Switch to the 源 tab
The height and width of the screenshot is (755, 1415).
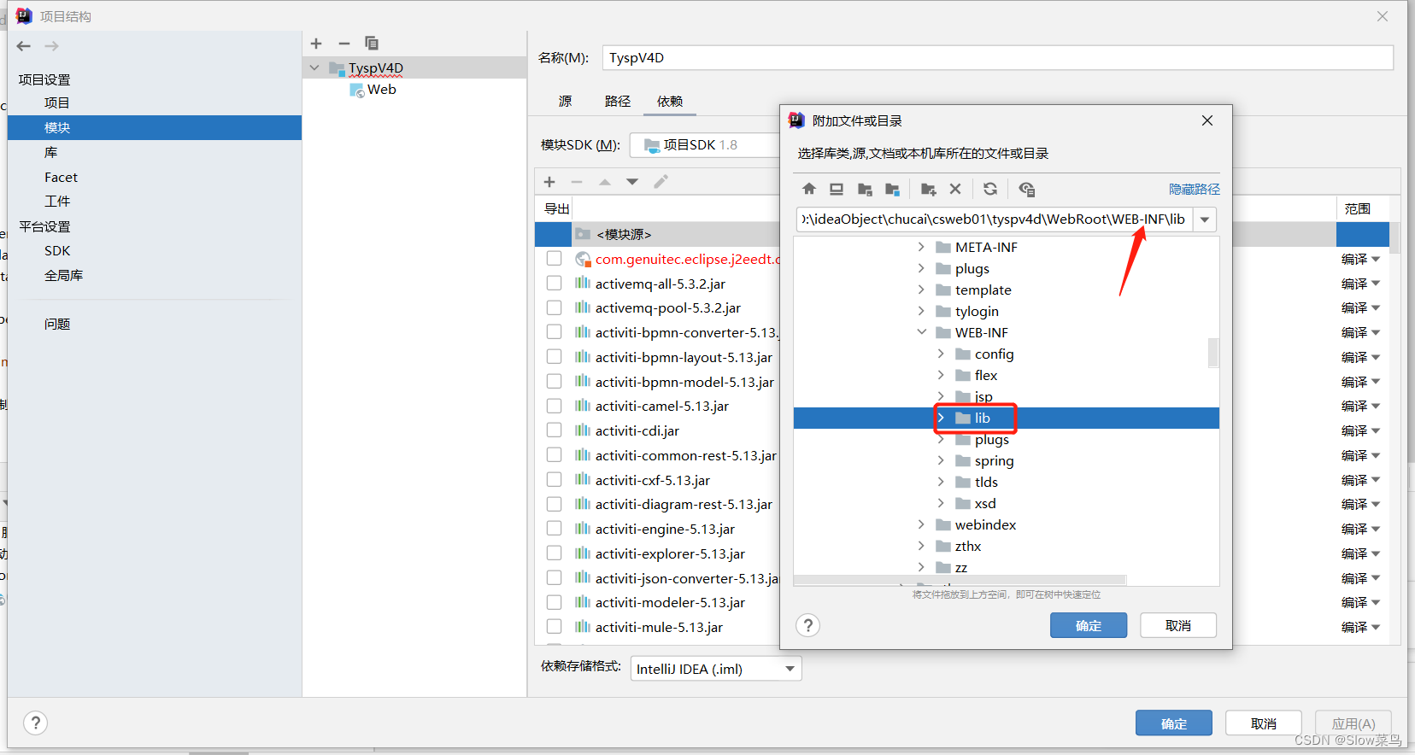[x=565, y=101]
